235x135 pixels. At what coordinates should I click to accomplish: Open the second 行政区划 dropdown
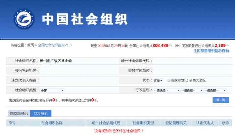[x=192, y=90]
